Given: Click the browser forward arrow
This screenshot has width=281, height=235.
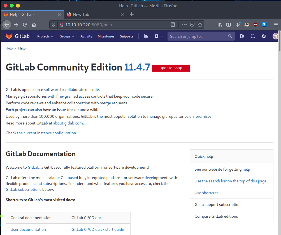Looking at the screenshot, I should pyautogui.click(x=16, y=25).
